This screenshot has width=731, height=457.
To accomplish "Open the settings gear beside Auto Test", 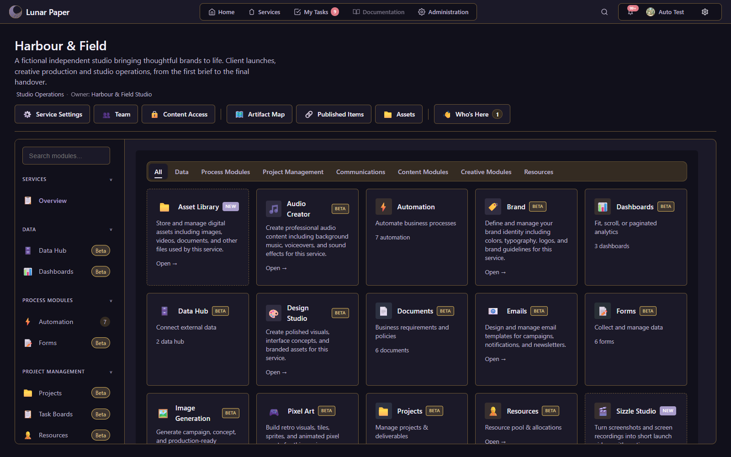I will (705, 12).
